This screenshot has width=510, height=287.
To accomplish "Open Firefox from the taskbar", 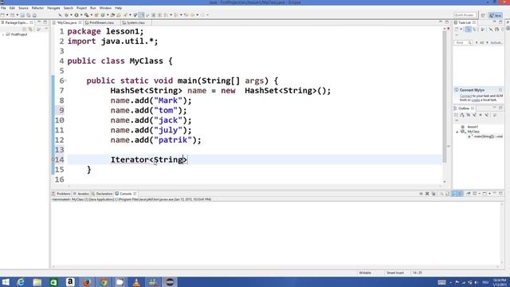I will (87, 282).
